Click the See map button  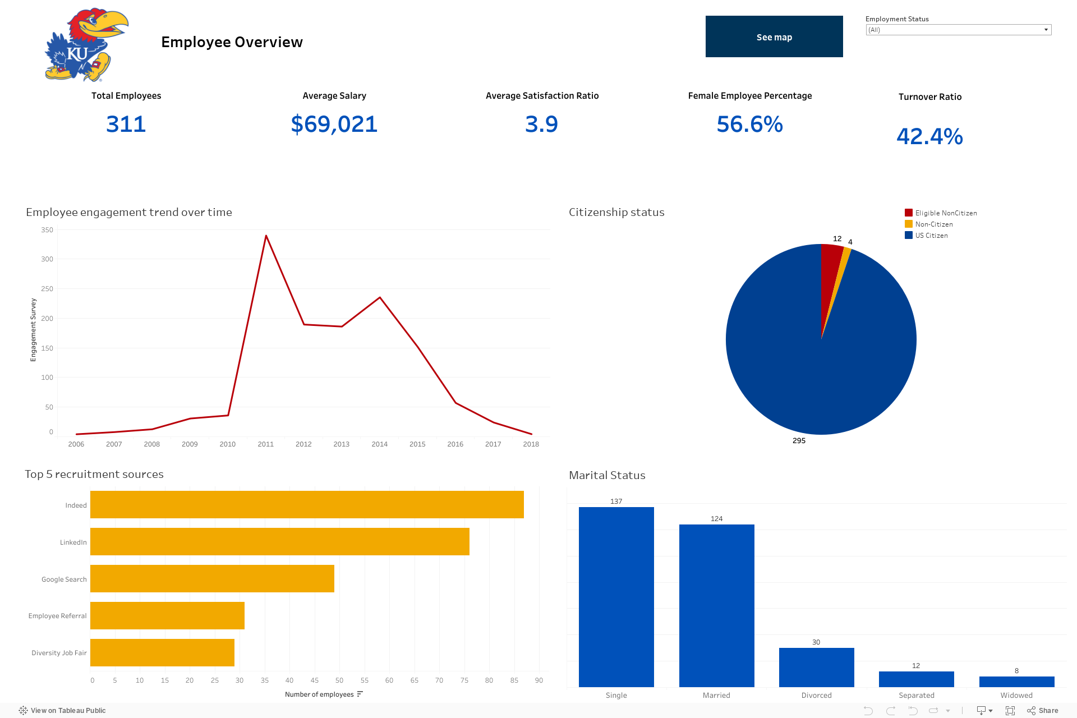point(774,36)
